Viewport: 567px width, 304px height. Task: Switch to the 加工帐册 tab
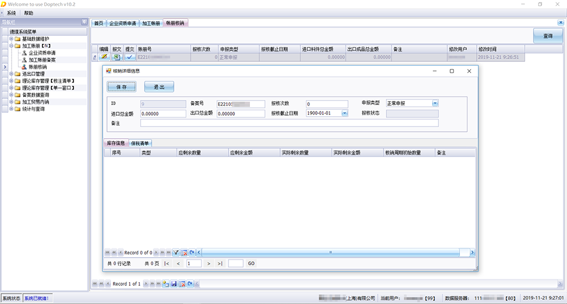pyautogui.click(x=151, y=23)
